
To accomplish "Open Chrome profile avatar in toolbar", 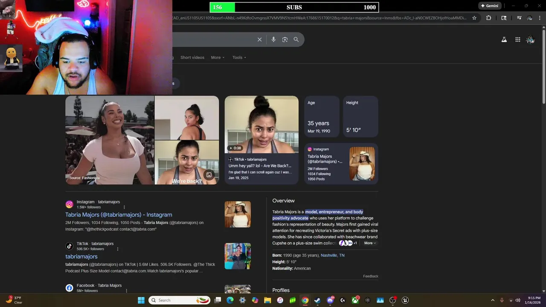I will pyautogui.click(x=530, y=18).
